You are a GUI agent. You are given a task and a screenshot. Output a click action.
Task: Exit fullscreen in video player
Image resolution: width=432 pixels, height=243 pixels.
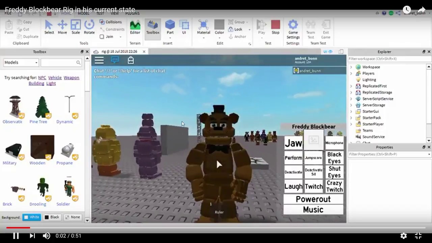pos(418,236)
